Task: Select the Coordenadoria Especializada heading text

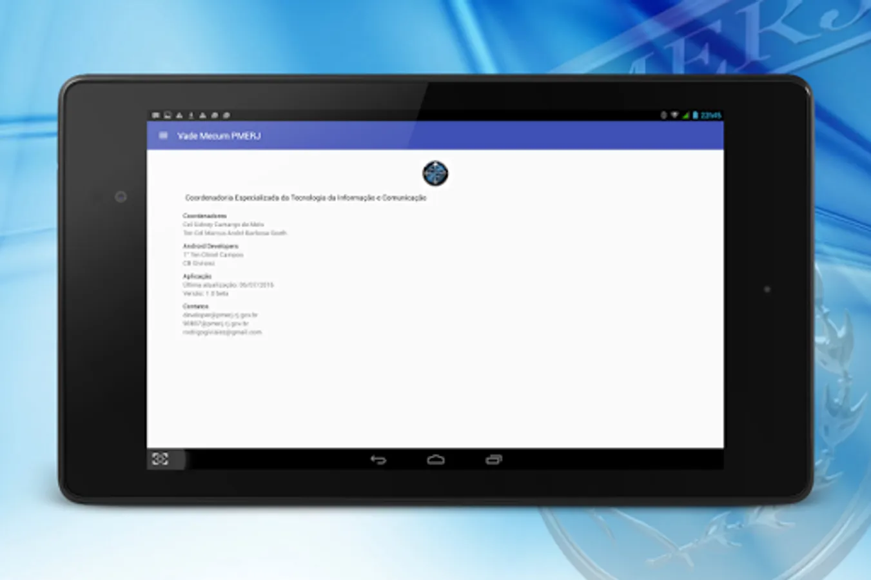Action: click(x=306, y=198)
